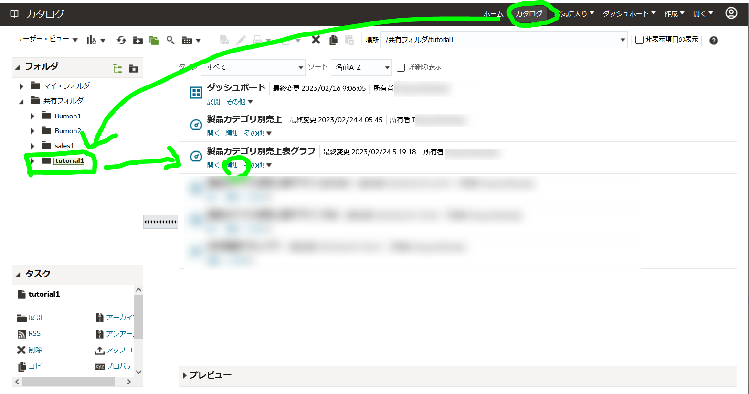Click the archive zip icon in tasks
This screenshot has width=749, height=394.
(99, 318)
